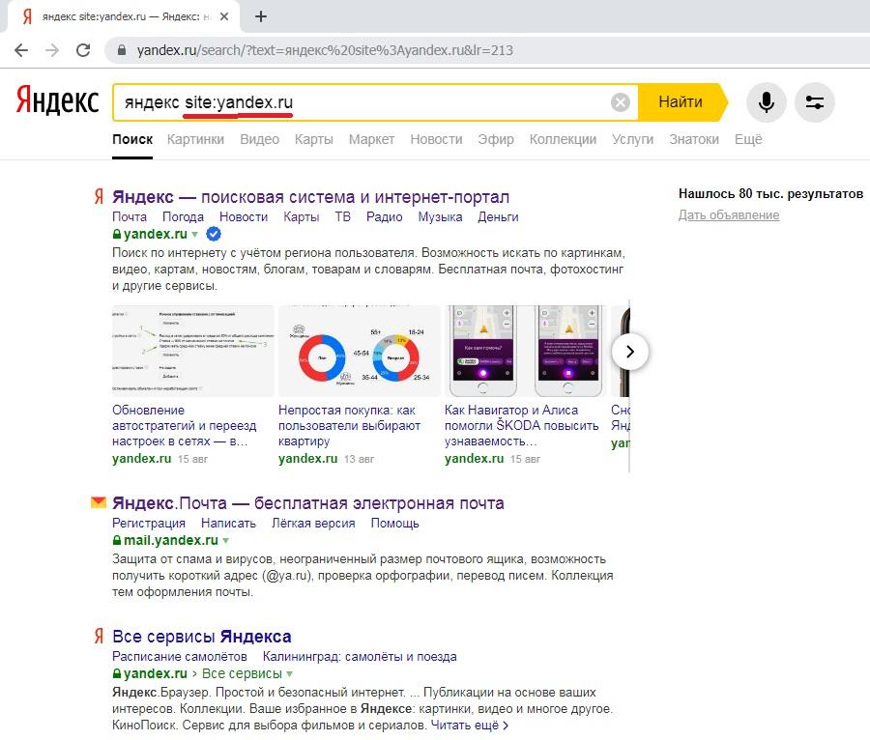Click Новости sitelink under first result
The image size is (870, 740).
[x=244, y=216]
